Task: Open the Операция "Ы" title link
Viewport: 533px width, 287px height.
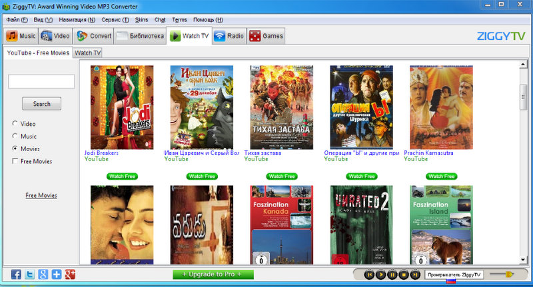Action: [x=362, y=153]
